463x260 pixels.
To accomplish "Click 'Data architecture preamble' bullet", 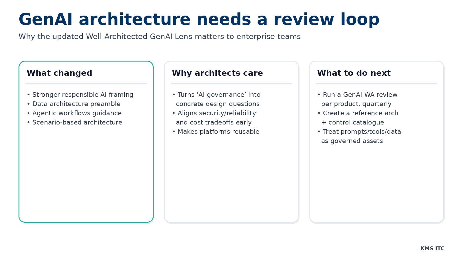I will [x=76, y=104].
